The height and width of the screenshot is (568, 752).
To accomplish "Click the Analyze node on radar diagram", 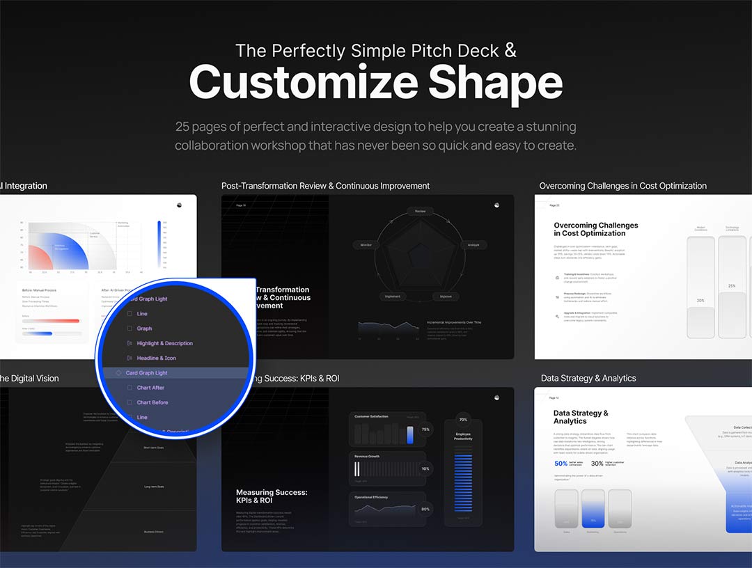I will coord(473,245).
